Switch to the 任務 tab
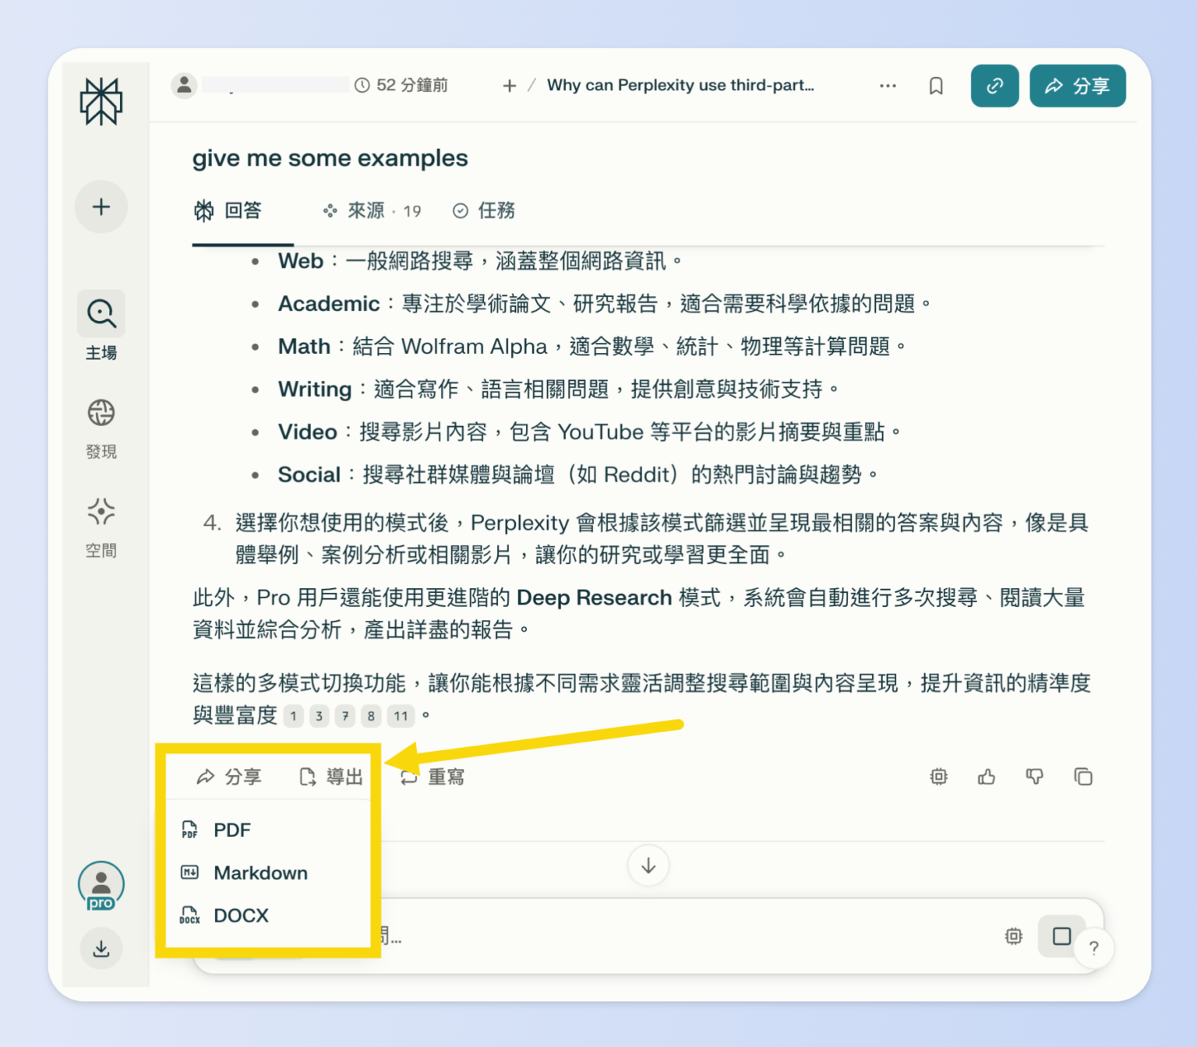 (483, 210)
